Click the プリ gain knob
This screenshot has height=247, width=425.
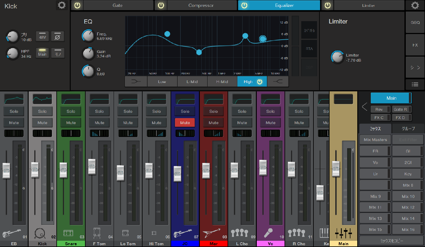click(x=13, y=37)
